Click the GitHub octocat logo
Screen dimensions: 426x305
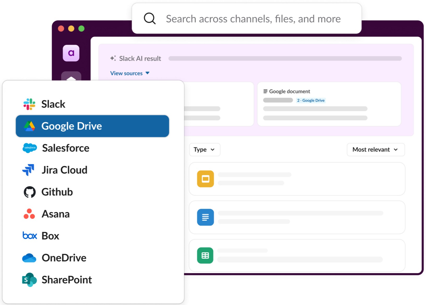(30, 192)
